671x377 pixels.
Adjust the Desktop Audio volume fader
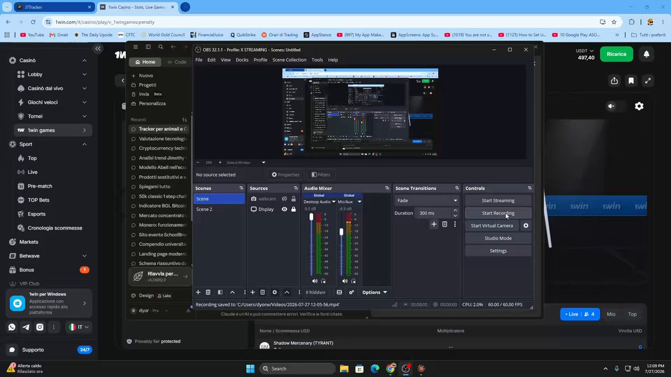click(x=311, y=217)
